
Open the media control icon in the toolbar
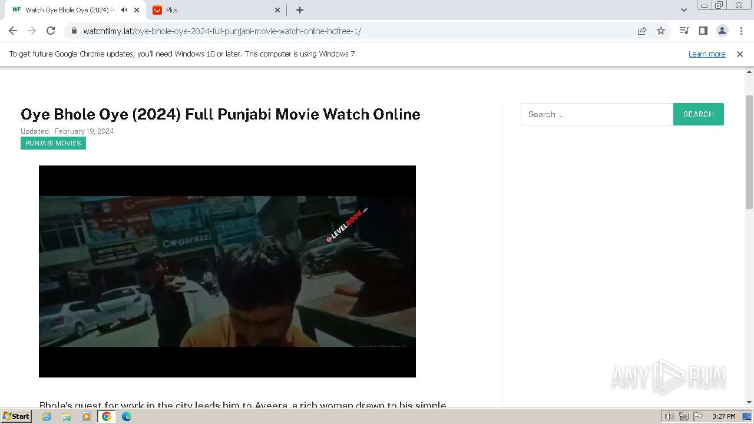pyautogui.click(x=684, y=31)
